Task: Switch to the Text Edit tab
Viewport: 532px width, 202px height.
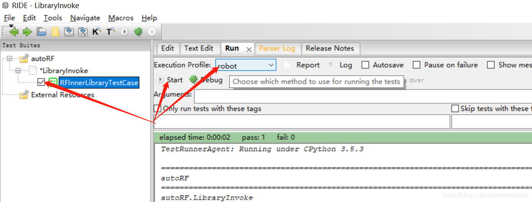Action: click(199, 48)
